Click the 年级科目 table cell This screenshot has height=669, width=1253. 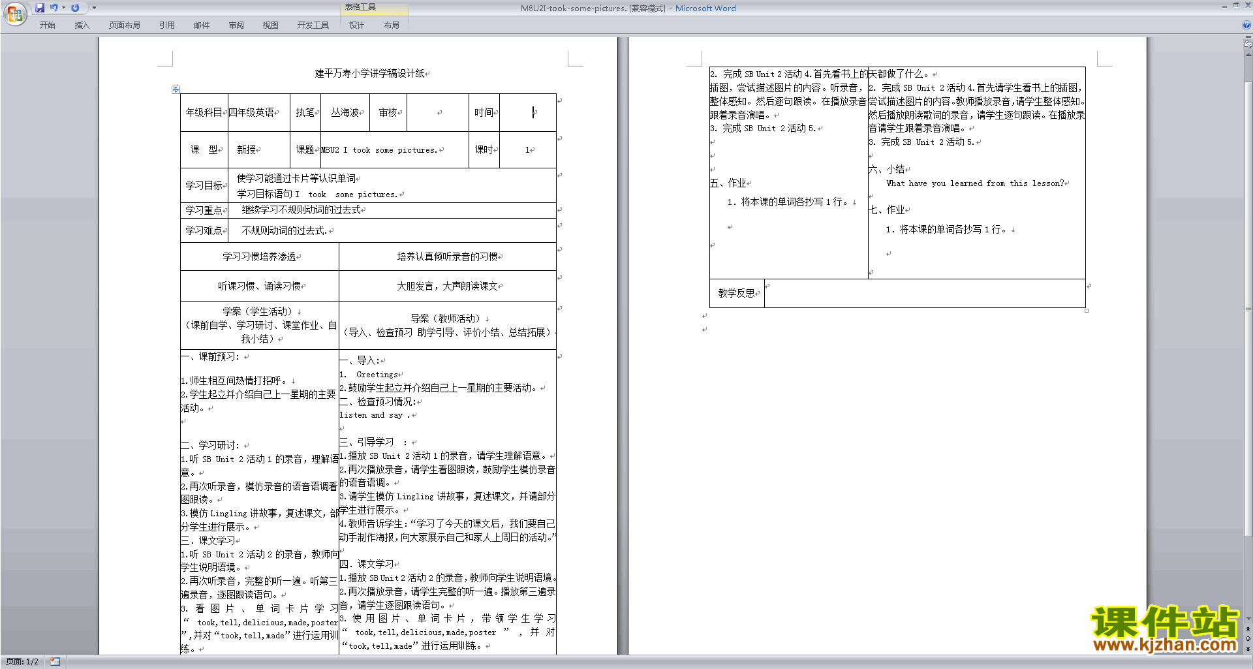(x=204, y=112)
